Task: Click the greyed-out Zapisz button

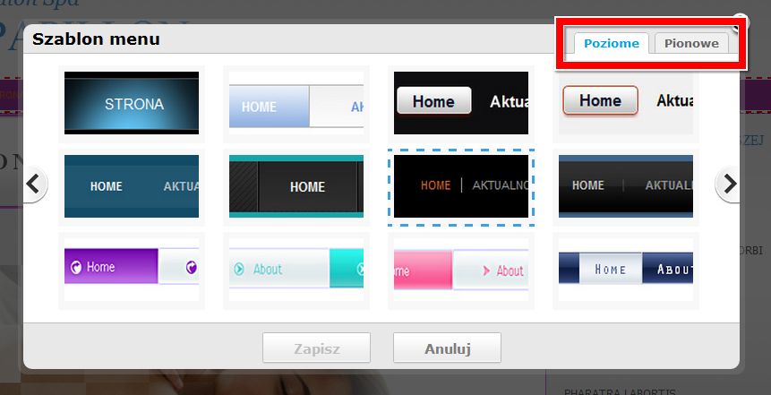Action: (x=316, y=348)
